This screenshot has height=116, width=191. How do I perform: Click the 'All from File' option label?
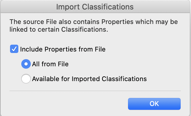[x=50, y=64]
